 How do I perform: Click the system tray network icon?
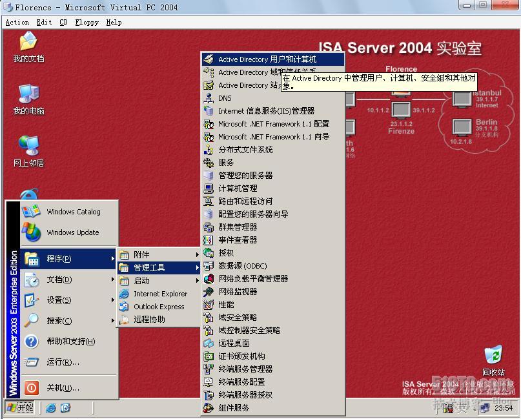pos(485,408)
